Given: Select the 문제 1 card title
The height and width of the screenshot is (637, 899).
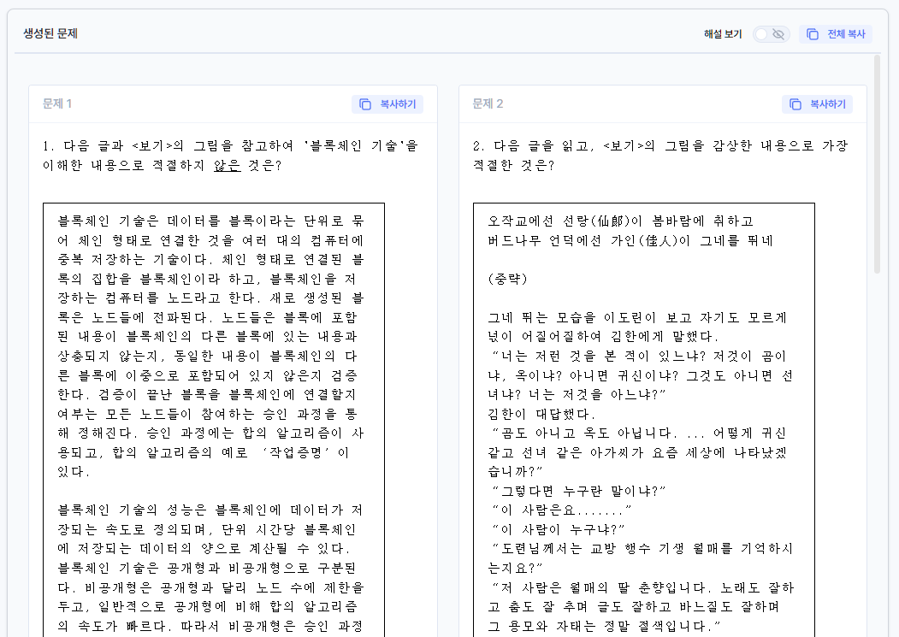Looking at the screenshot, I should pos(57,104).
